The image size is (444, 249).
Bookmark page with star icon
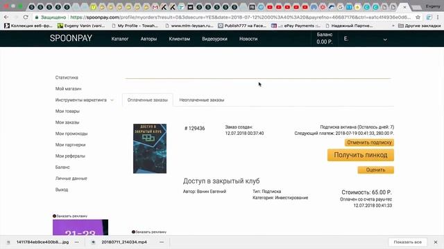(418, 17)
